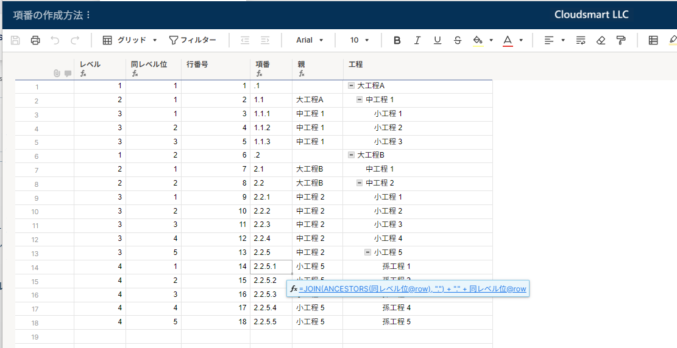Click the text alignment icon
Viewport: 677px width, 348px height.
(x=549, y=40)
